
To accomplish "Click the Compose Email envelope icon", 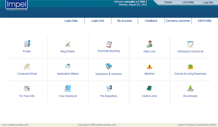I will 27,66.
